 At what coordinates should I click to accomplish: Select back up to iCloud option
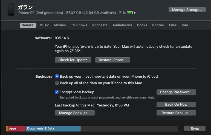tap(57, 76)
